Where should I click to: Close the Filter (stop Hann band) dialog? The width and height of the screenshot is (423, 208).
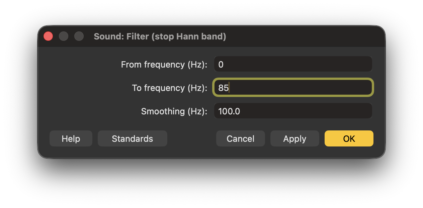coord(48,36)
